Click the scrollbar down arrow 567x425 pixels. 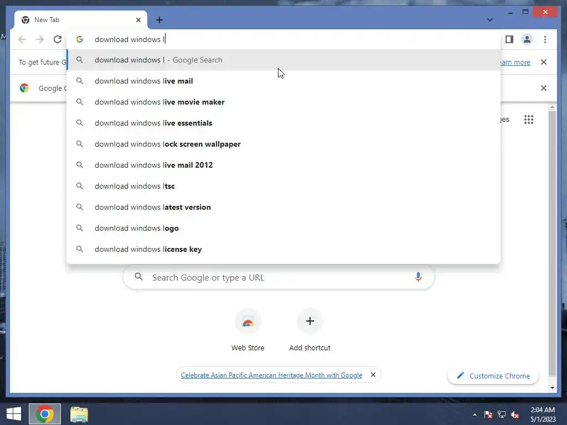tap(552, 388)
